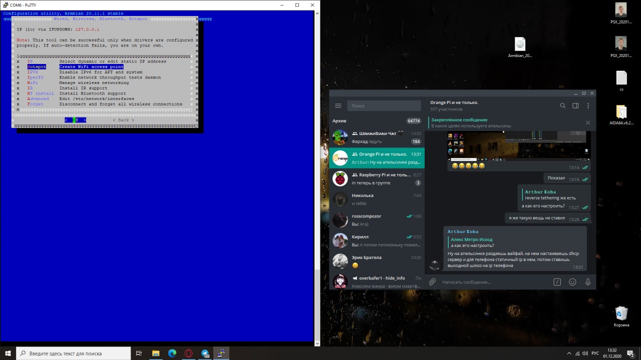
Task: Switch to Telegram on taskbar
Action: [205, 353]
